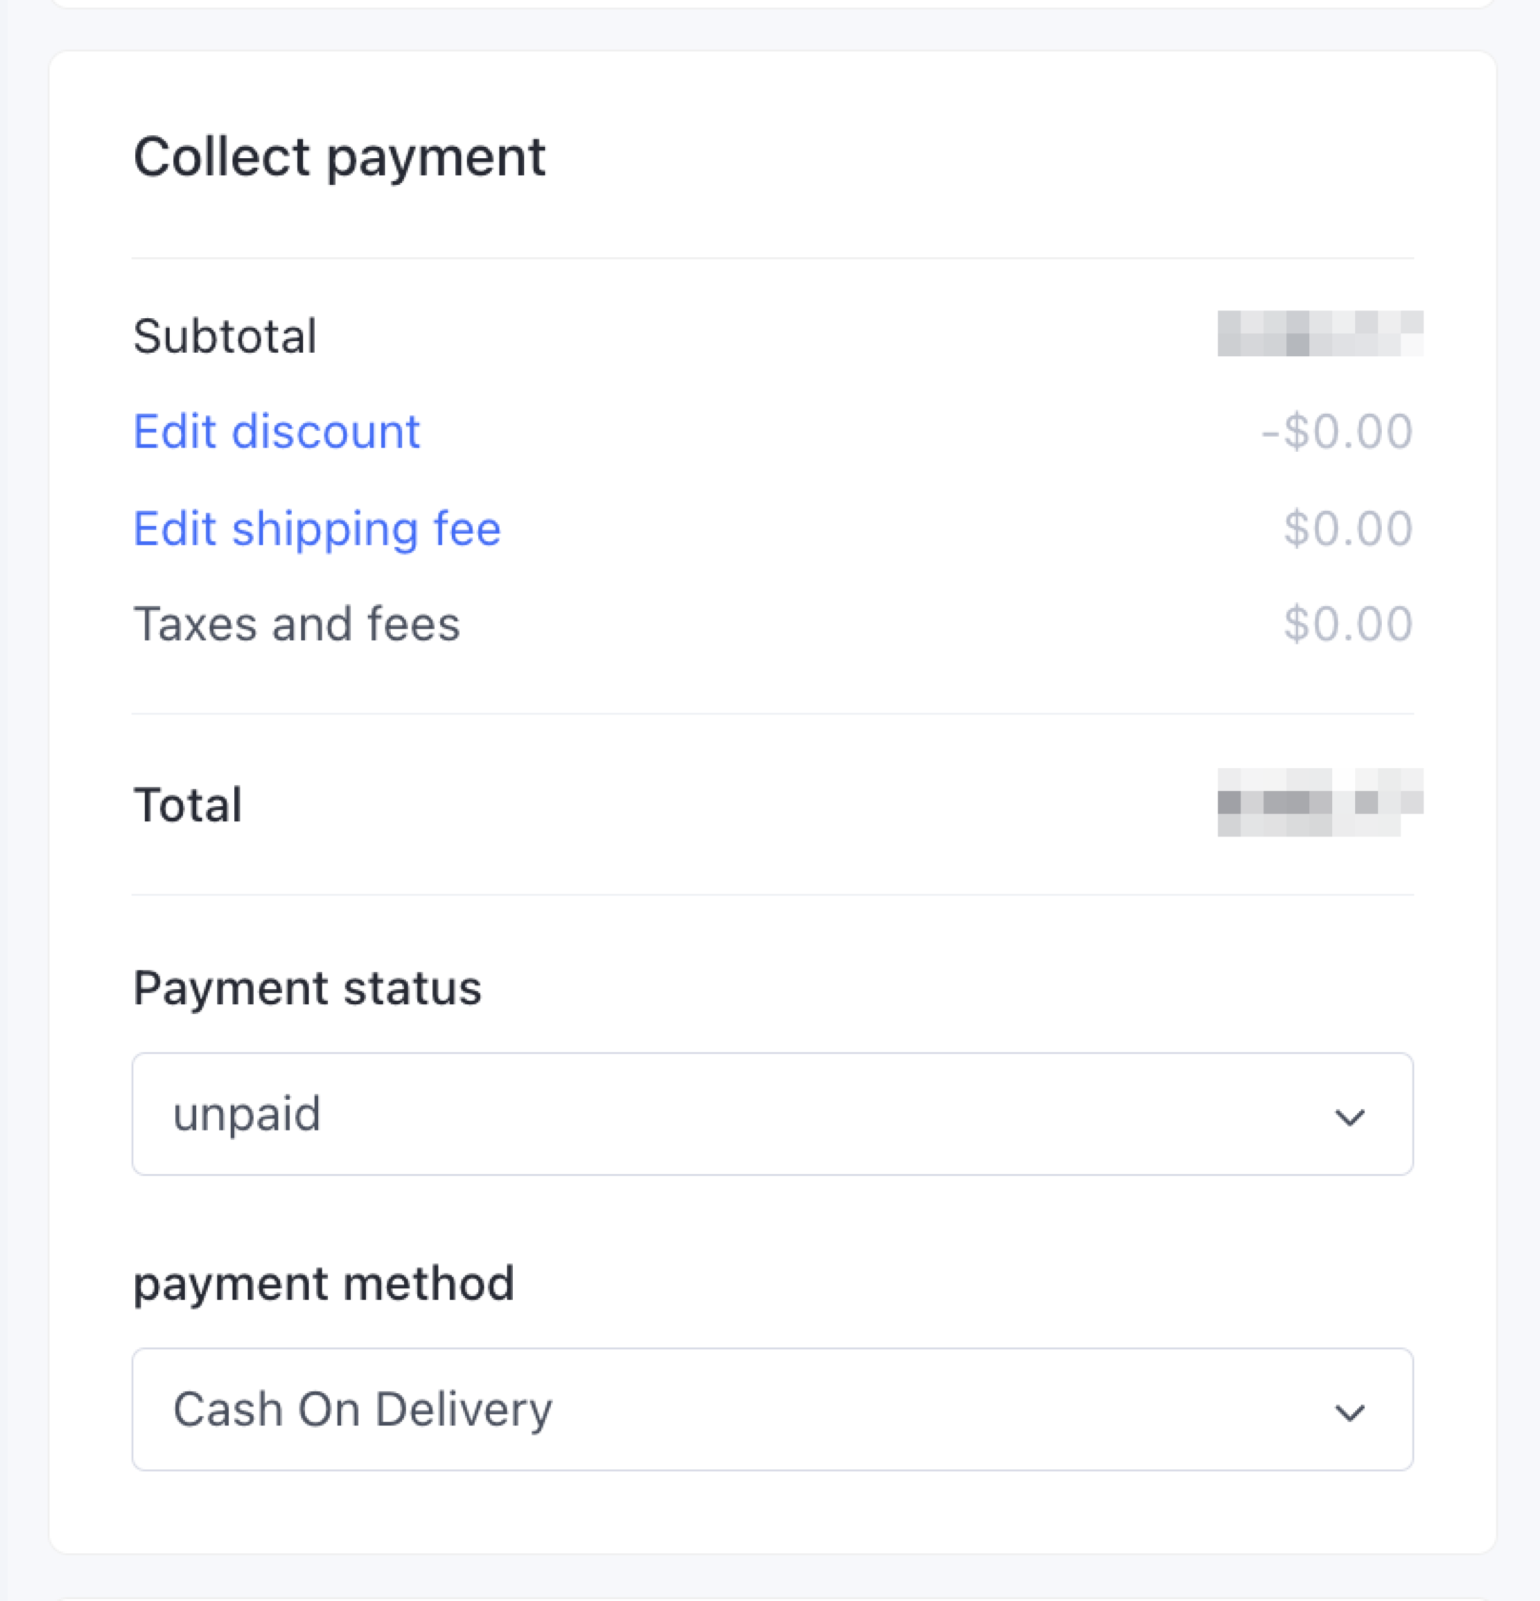The width and height of the screenshot is (1540, 1601).
Task: Open the Payment status dropdown showing unpaid
Action: pyautogui.click(x=772, y=1114)
